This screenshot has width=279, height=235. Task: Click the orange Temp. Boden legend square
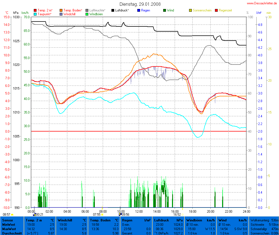point(61,10)
